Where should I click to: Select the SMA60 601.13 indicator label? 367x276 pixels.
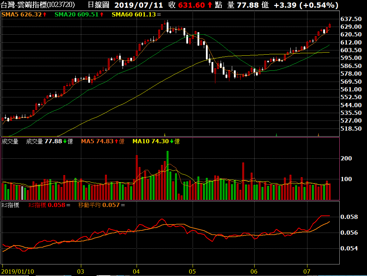(x=134, y=15)
